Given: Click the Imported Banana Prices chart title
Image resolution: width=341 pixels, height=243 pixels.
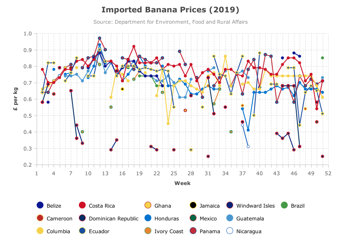Looking at the screenshot, I should tap(170, 10).
